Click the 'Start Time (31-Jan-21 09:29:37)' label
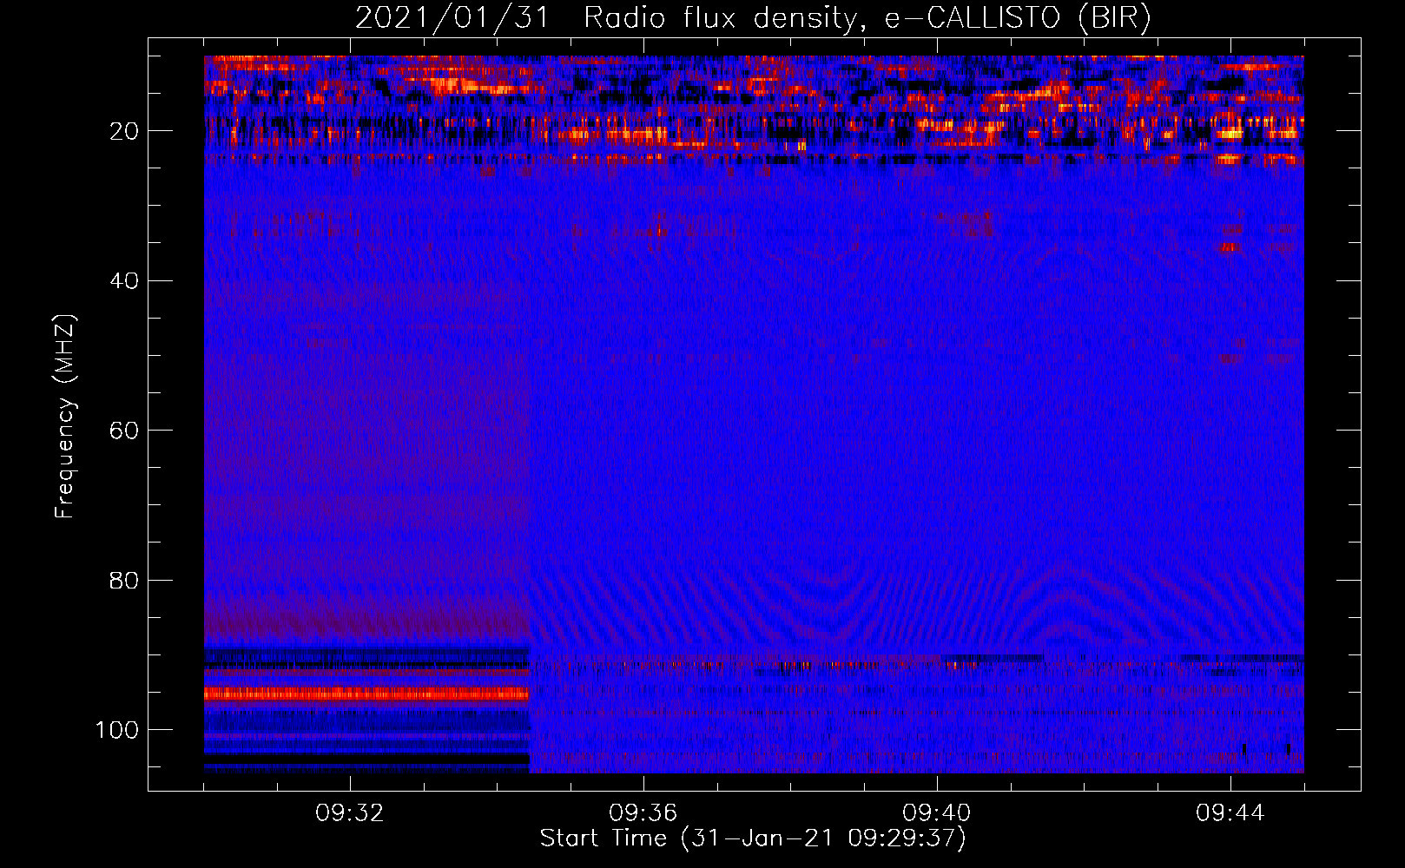1405x868 pixels. (x=753, y=838)
